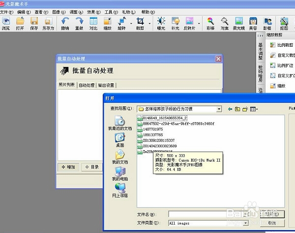Viewport: 295px width, 233px height.
Task: Click the 柔光镜 soft focus toolbar icon
Action: tap(239, 23)
